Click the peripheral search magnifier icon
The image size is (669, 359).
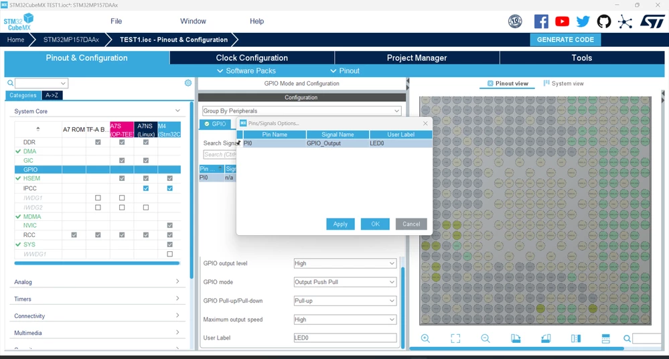tap(10, 83)
